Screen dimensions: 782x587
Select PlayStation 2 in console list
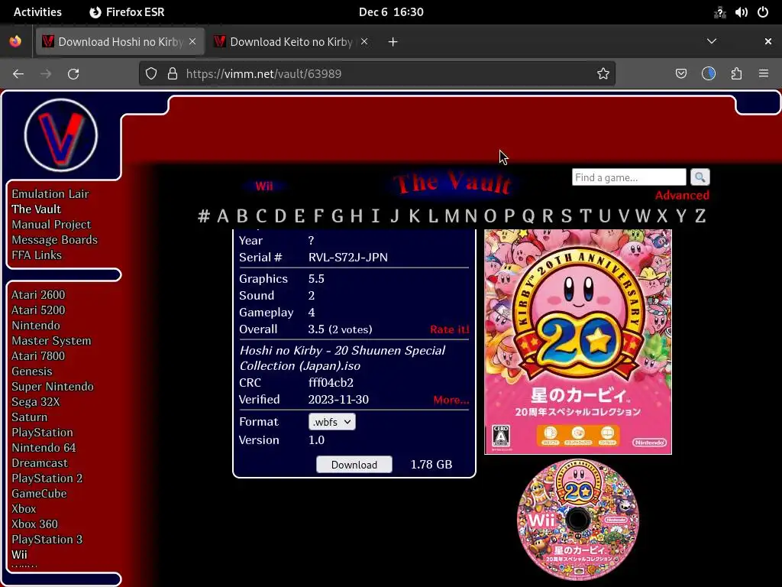[x=47, y=478]
